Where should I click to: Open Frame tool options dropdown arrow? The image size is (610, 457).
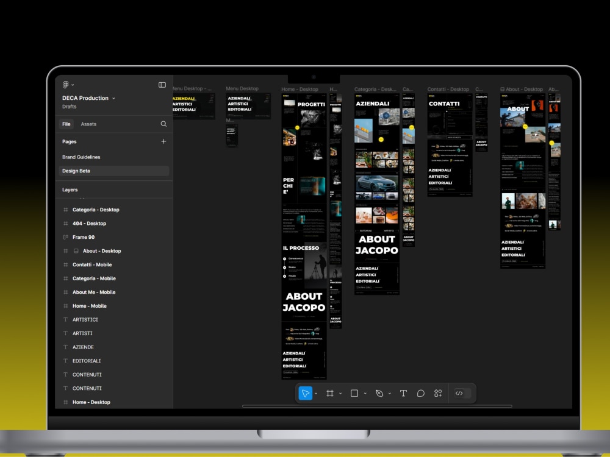(340, 394)
